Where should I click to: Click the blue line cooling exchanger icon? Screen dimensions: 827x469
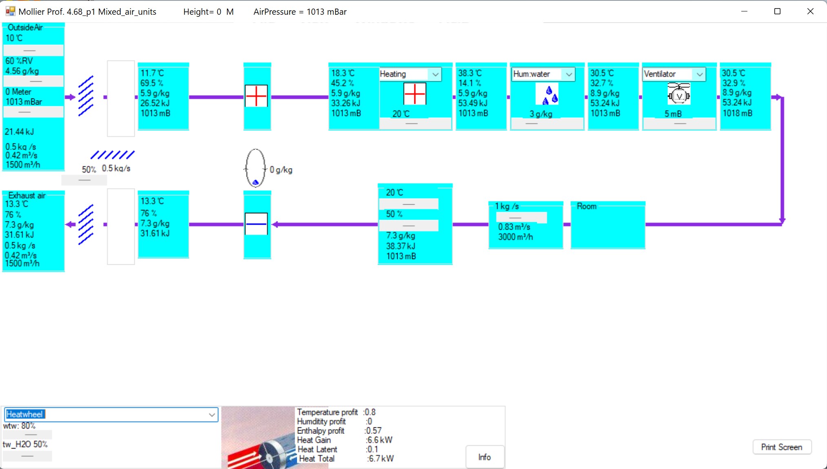[x=256, y=224]
